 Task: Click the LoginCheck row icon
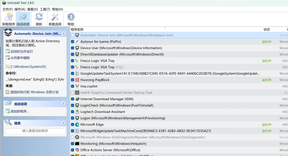77,105
